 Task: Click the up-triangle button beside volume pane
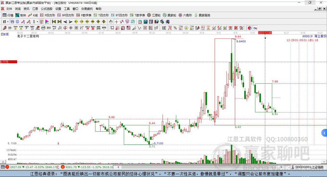point(3,162)
